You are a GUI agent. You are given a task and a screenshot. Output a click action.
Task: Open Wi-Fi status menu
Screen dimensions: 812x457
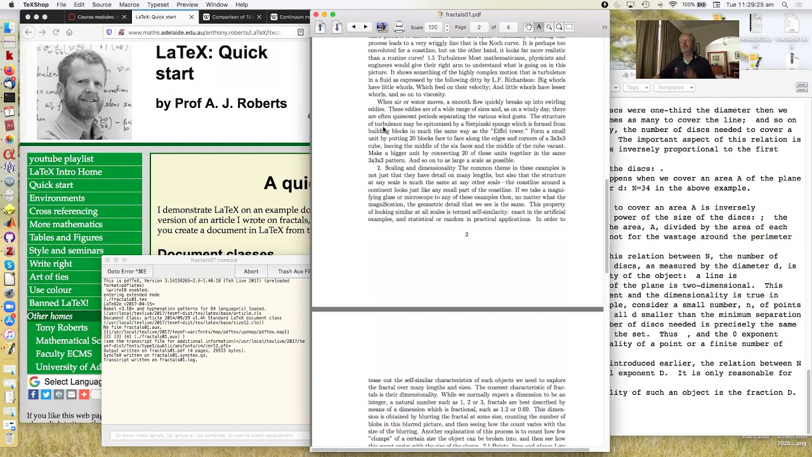point(672,4)
